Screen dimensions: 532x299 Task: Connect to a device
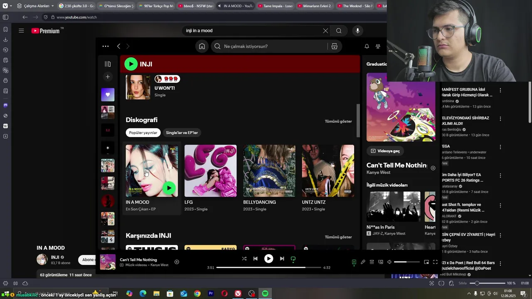tap(381, 262)
